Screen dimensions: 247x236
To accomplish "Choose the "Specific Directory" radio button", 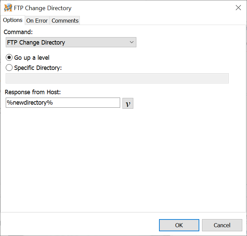I will click(x=9, y=68).
